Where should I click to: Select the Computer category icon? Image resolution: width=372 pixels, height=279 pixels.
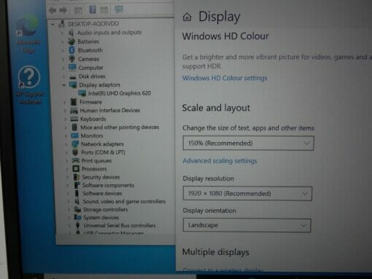click(72, 67)
